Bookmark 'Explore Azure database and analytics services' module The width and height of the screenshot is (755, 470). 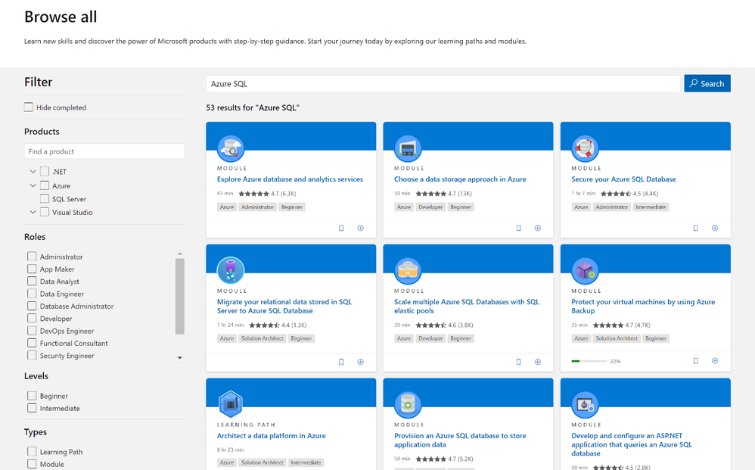(341, 229)
